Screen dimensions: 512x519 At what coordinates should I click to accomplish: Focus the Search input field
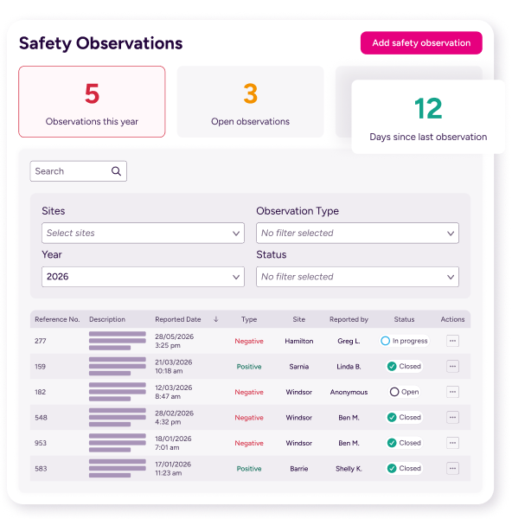79,171
